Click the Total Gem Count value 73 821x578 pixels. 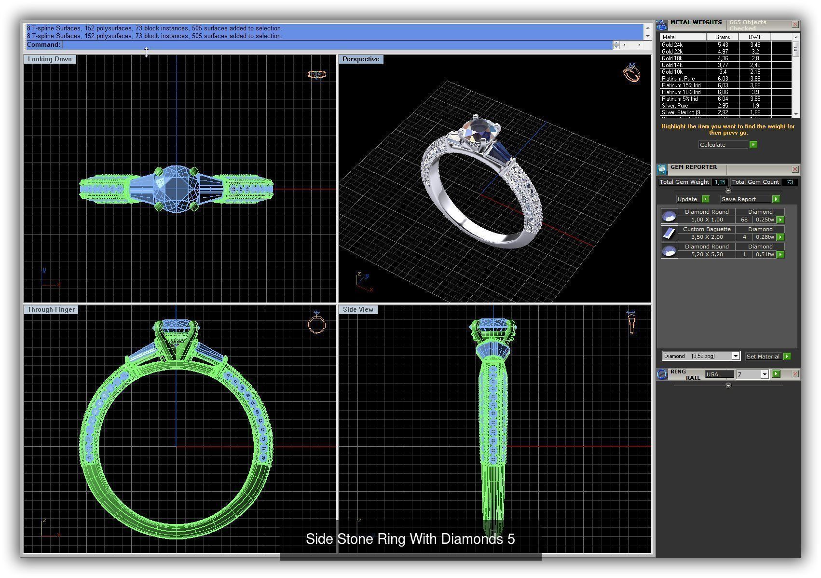coord(790,182)
